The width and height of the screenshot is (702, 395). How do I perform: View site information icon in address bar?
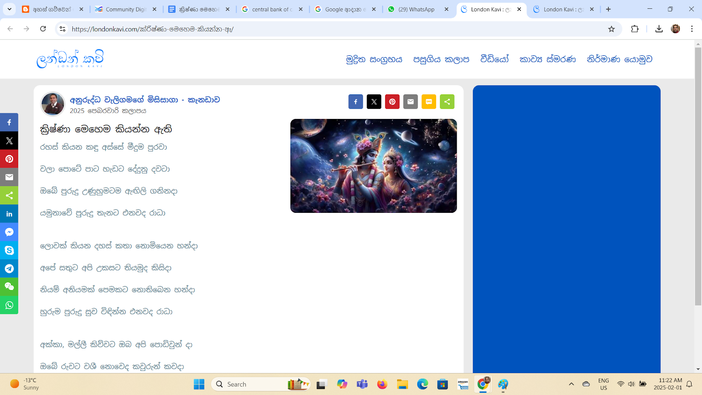(x=63, y=29)
